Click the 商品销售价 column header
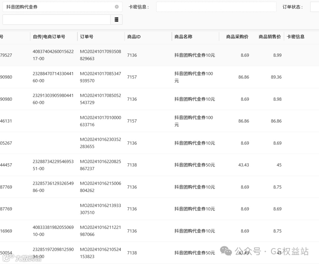319x264 pixels. (x=270, y=37)
